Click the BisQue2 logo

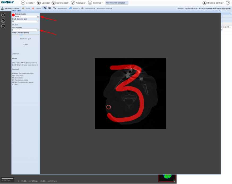7,2
